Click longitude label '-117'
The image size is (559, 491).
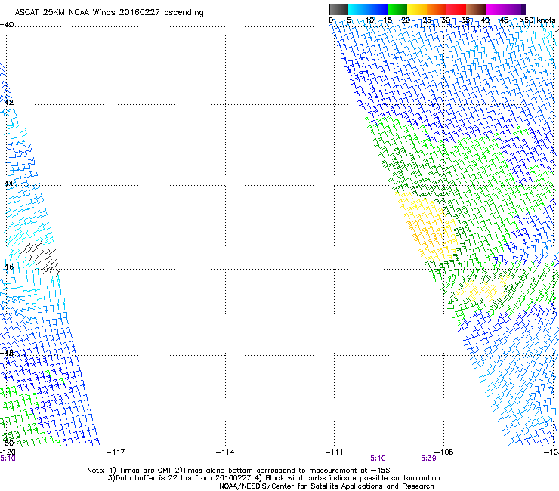(116, 452)
